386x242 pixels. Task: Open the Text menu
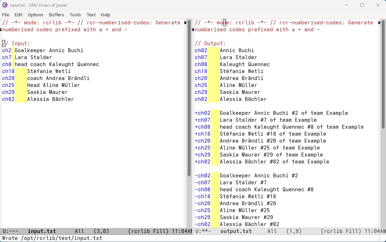tap(91, 15)
